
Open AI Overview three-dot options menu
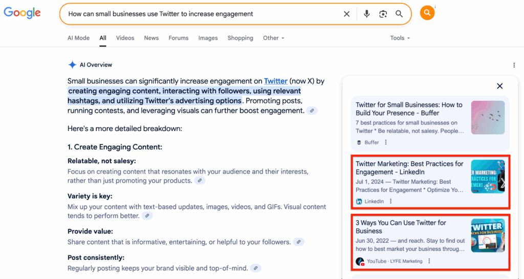pyautogui.click(x=514, y=65)
